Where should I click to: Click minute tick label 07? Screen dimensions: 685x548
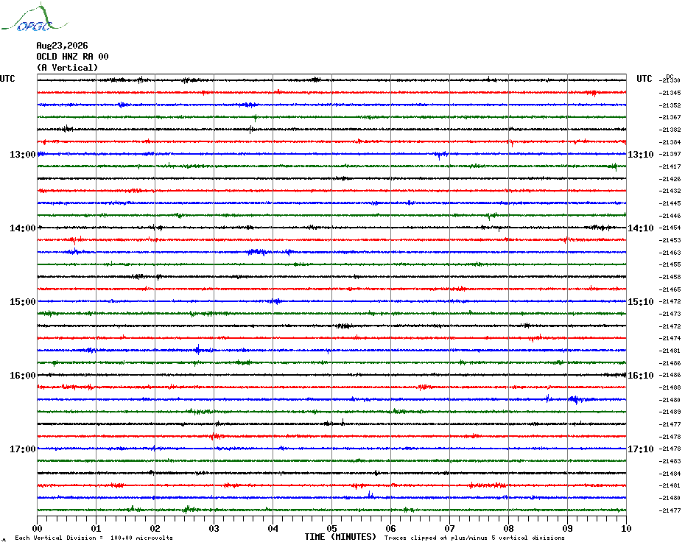(x=449, y=528)
